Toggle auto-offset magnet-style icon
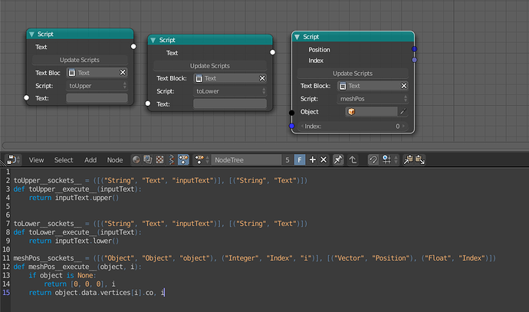Viewport: 529px width, 312px height. (373, 159)
